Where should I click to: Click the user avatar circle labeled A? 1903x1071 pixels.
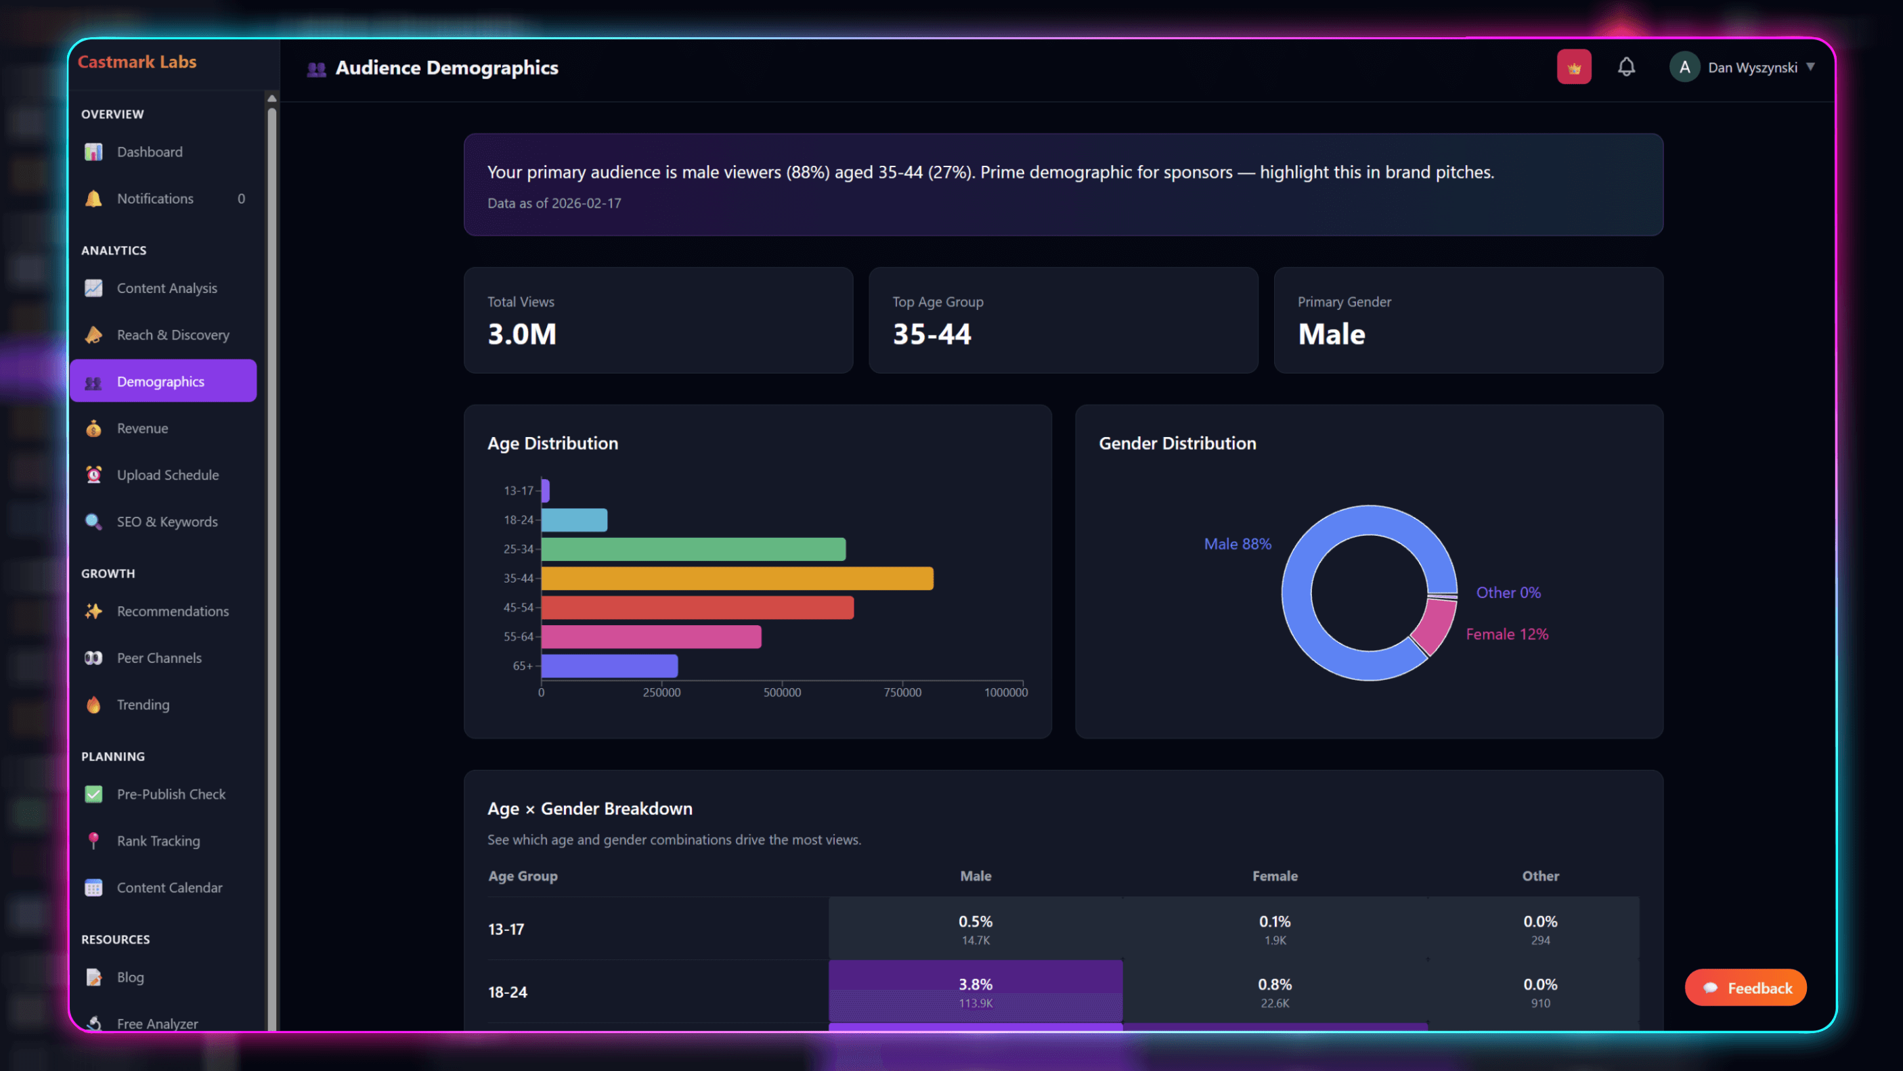pyautogui.click(x=1684, y=67)
